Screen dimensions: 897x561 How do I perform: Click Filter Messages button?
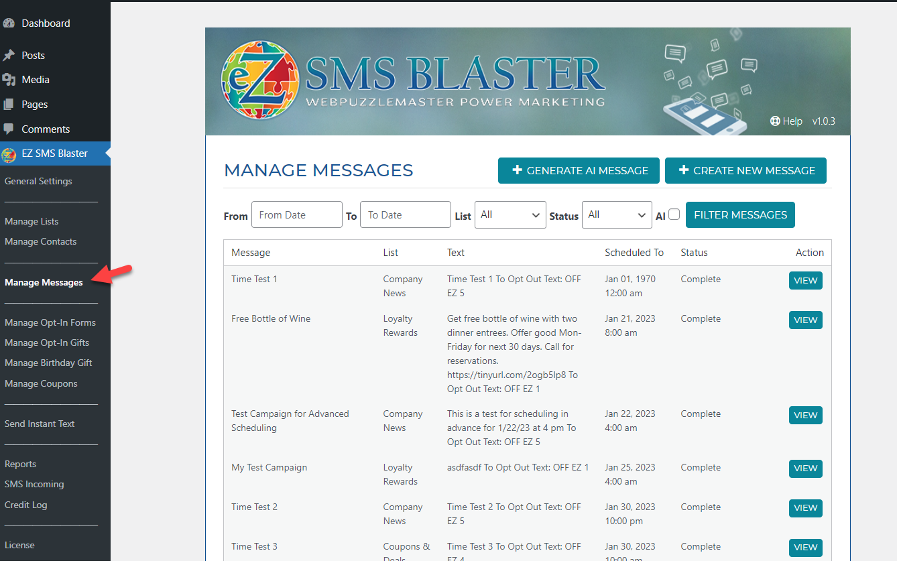coord(740,215)
